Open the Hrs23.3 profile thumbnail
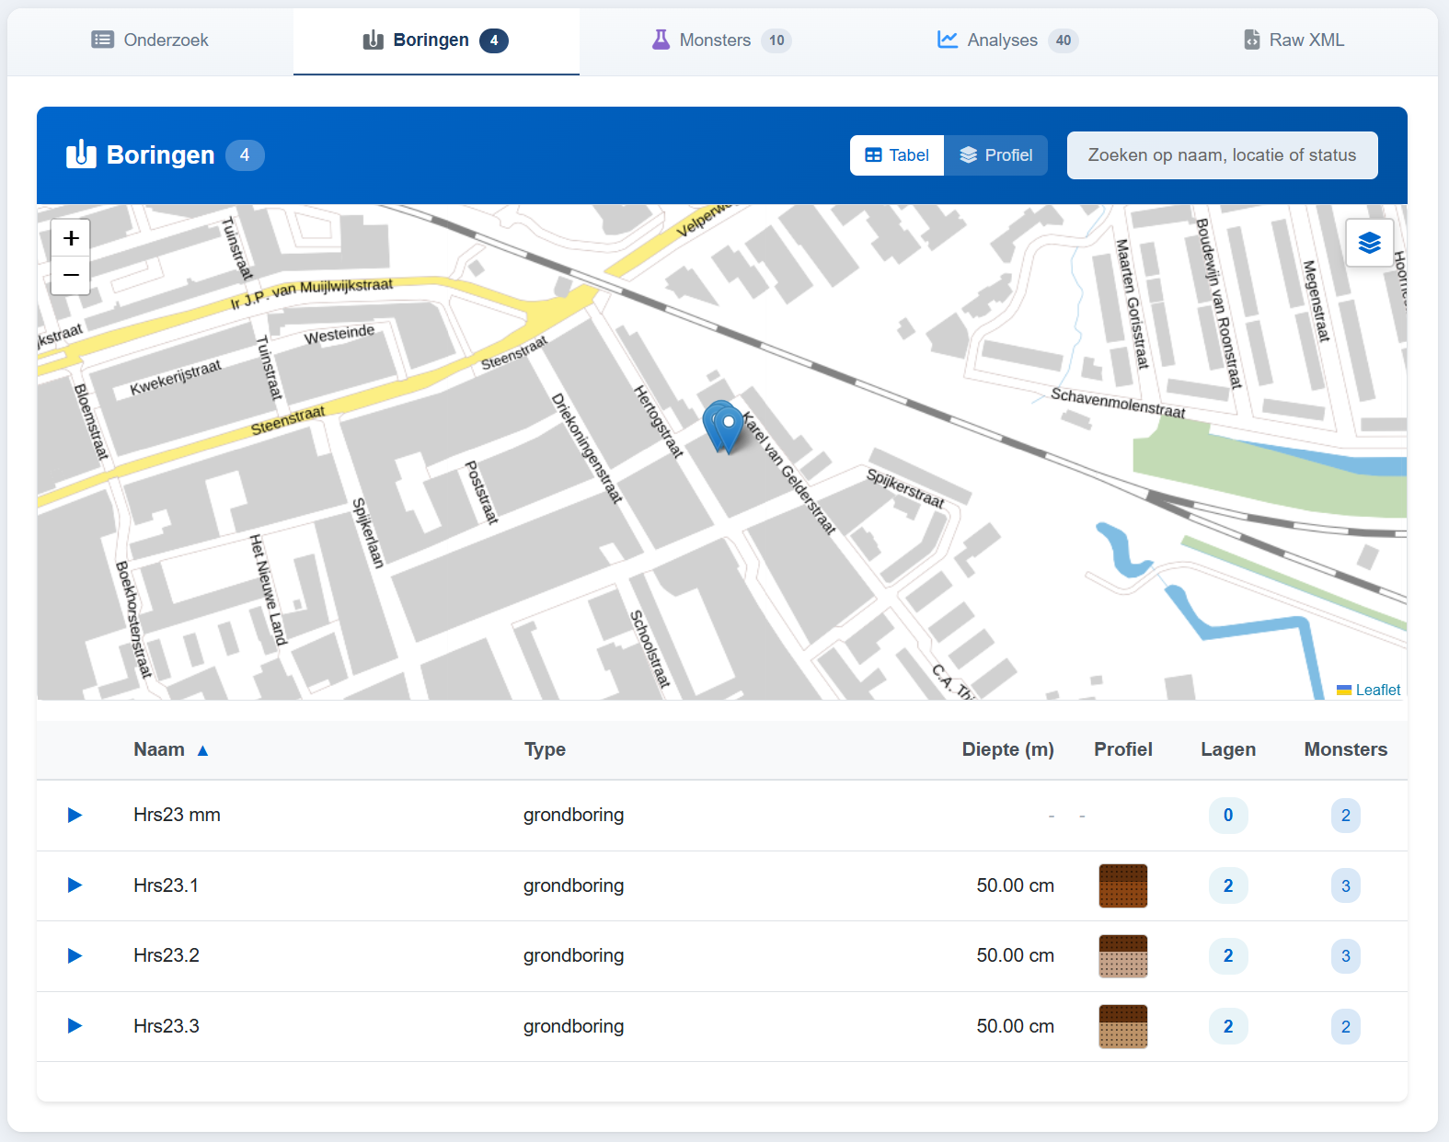 tap(1122, 1026)
